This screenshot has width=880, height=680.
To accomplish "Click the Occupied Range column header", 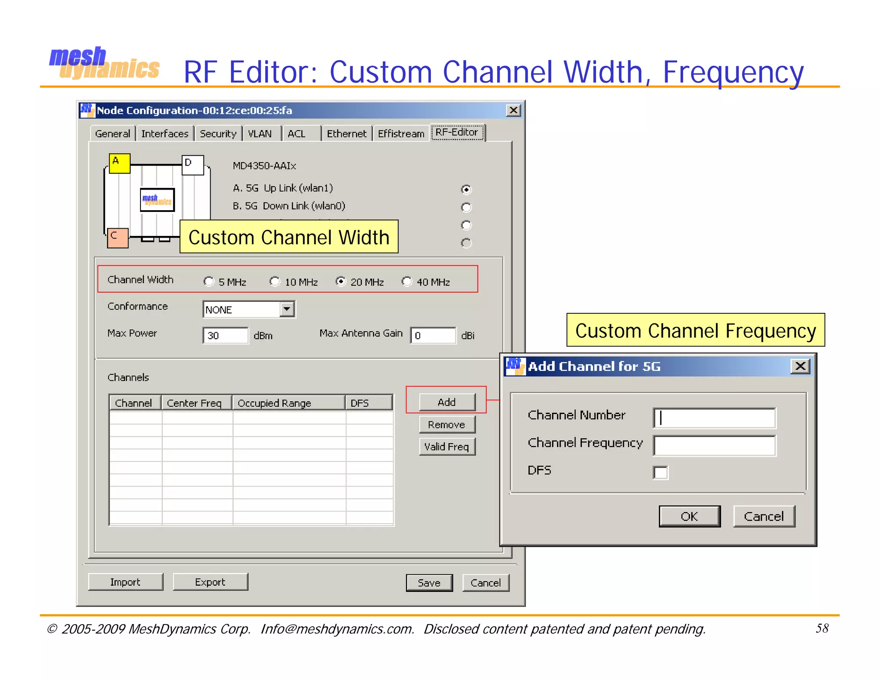I will pos(289,403).
